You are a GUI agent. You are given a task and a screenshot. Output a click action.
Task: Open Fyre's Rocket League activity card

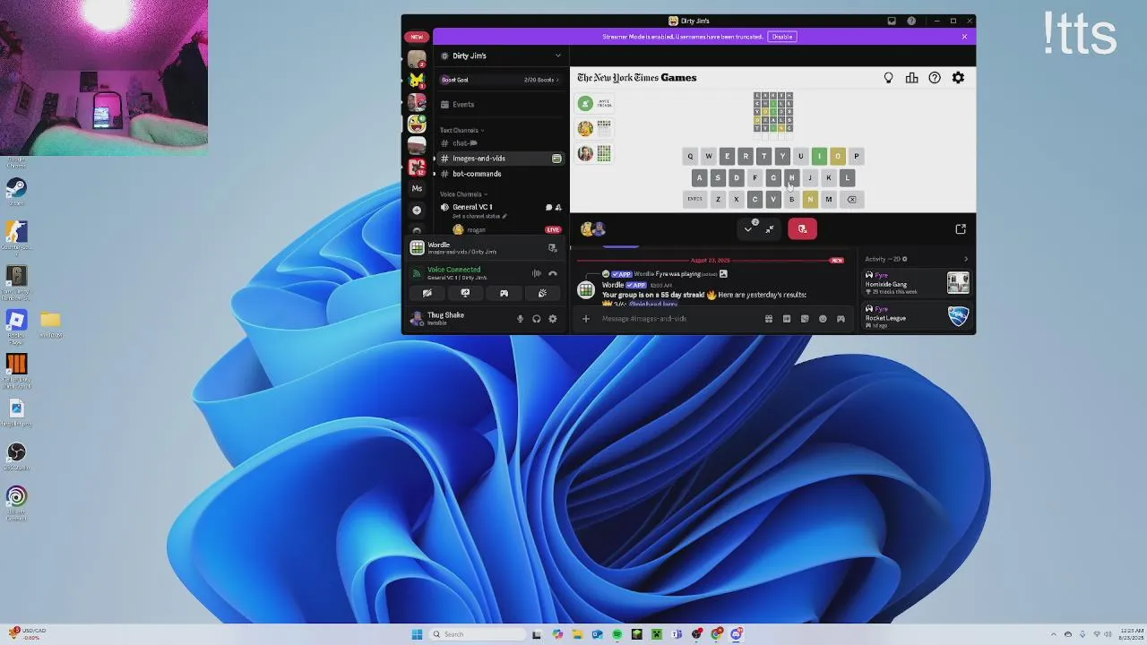(917, 316)
